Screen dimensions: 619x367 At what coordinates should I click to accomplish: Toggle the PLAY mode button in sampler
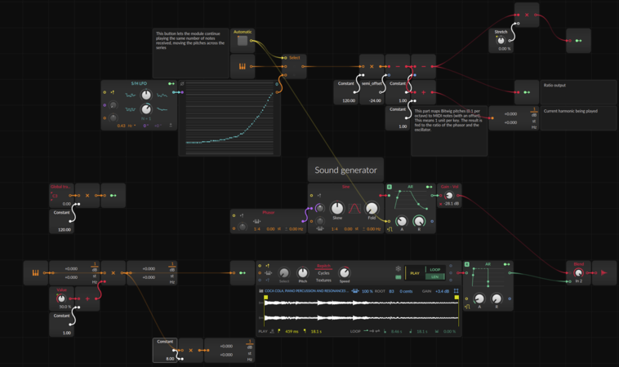415,273
